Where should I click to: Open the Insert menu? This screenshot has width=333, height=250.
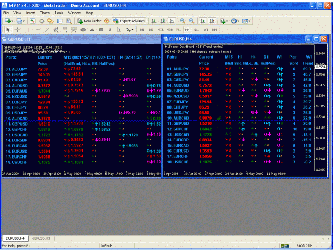pyautogui.click(x=30, y=13)
